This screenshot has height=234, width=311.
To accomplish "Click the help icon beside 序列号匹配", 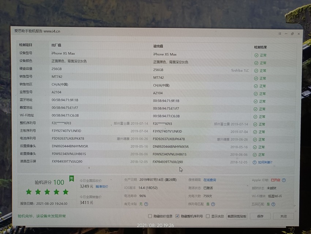I will pyautogui.click(x=213, y=204).
